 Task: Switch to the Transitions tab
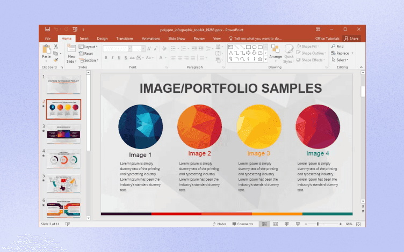coord(125,39)
